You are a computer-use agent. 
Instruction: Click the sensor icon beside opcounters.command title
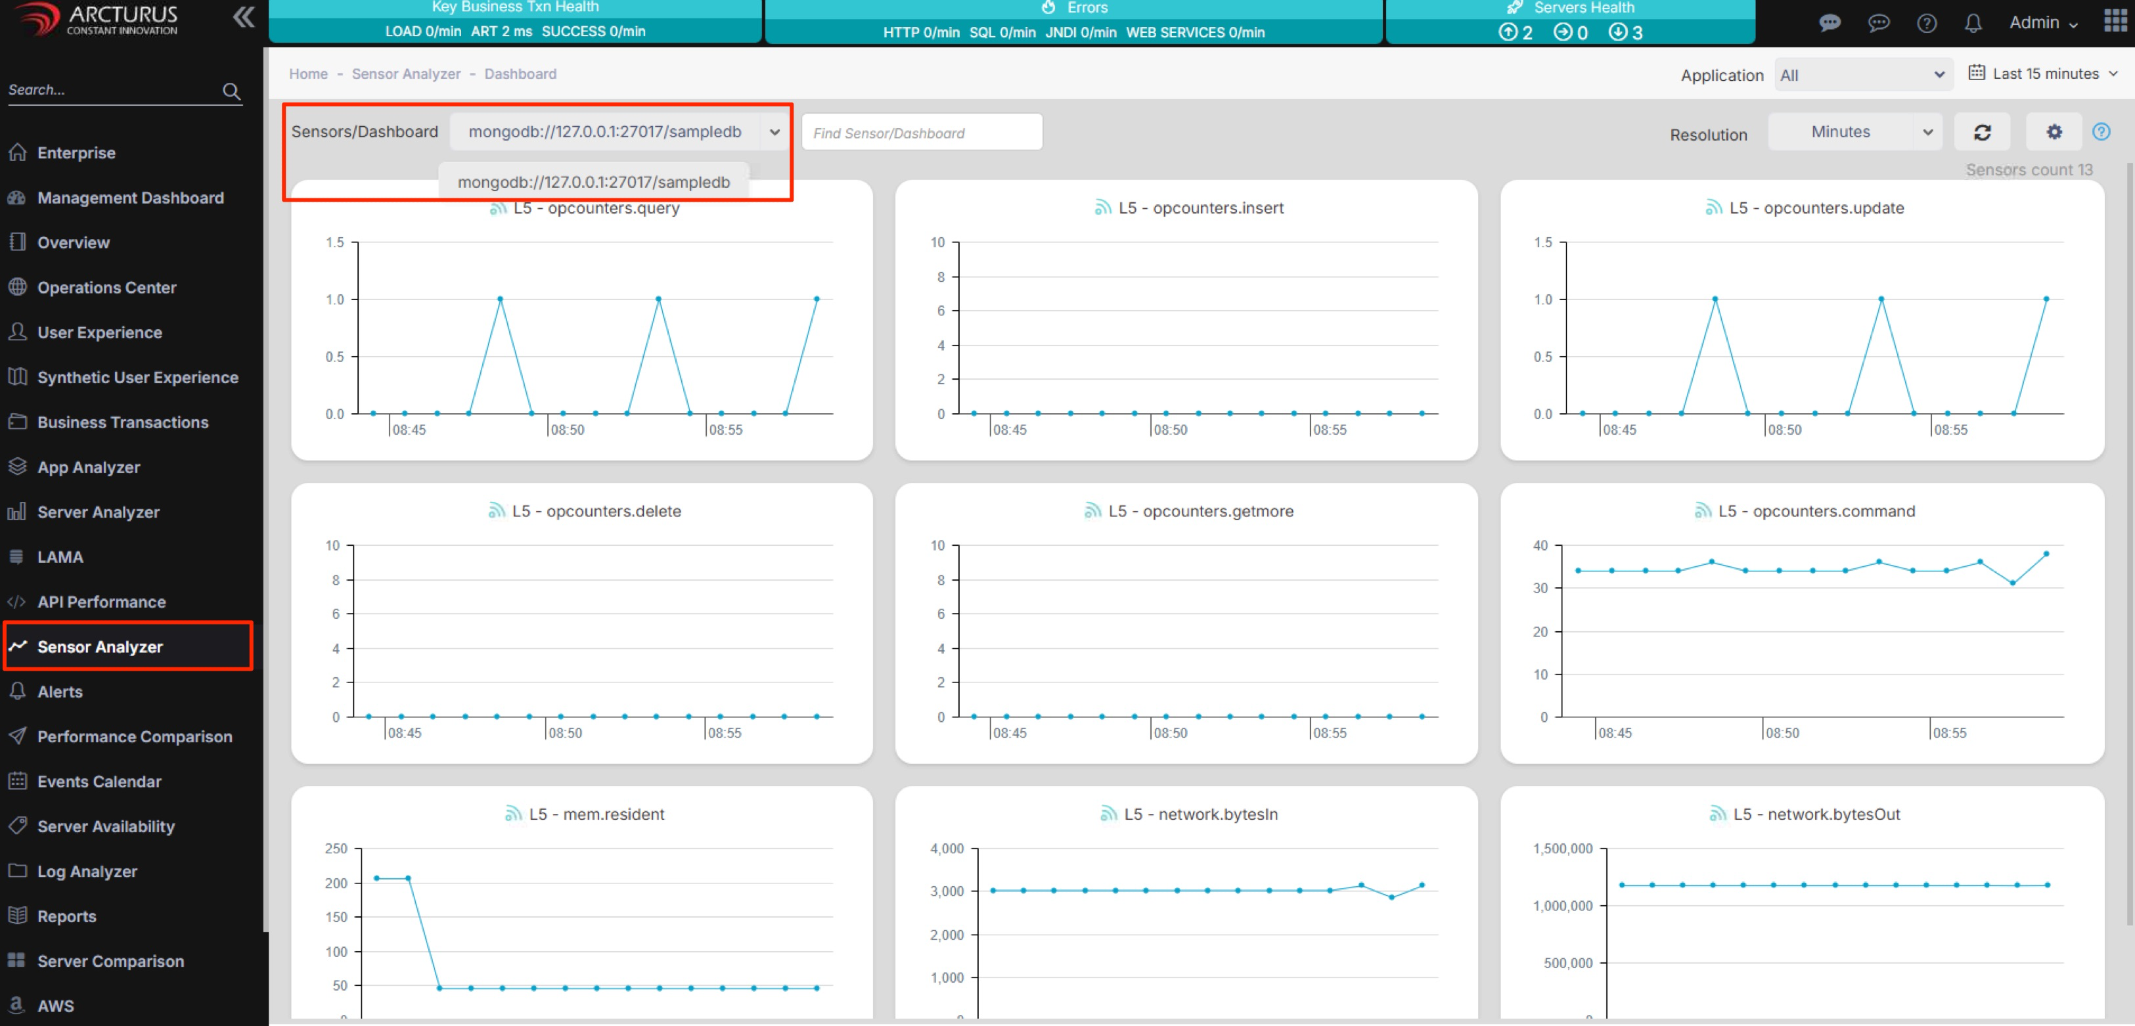pos(1702,510)
